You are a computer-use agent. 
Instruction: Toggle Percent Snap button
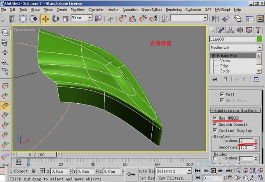143,19
